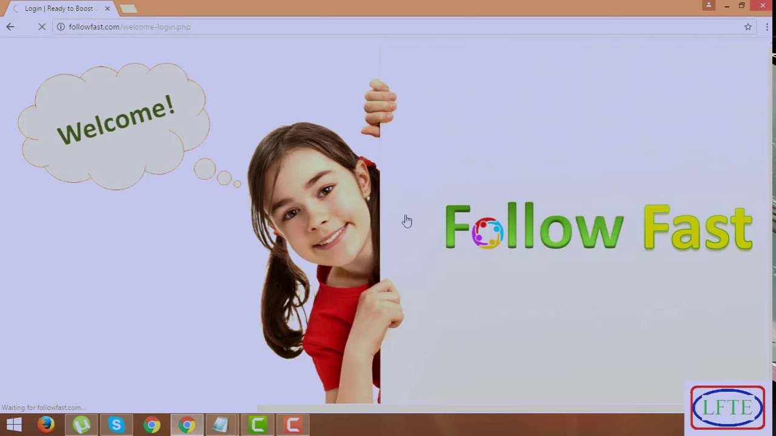Click the Follow Fast logo
This screenshot has width=776, height=436.
point(598,226)
